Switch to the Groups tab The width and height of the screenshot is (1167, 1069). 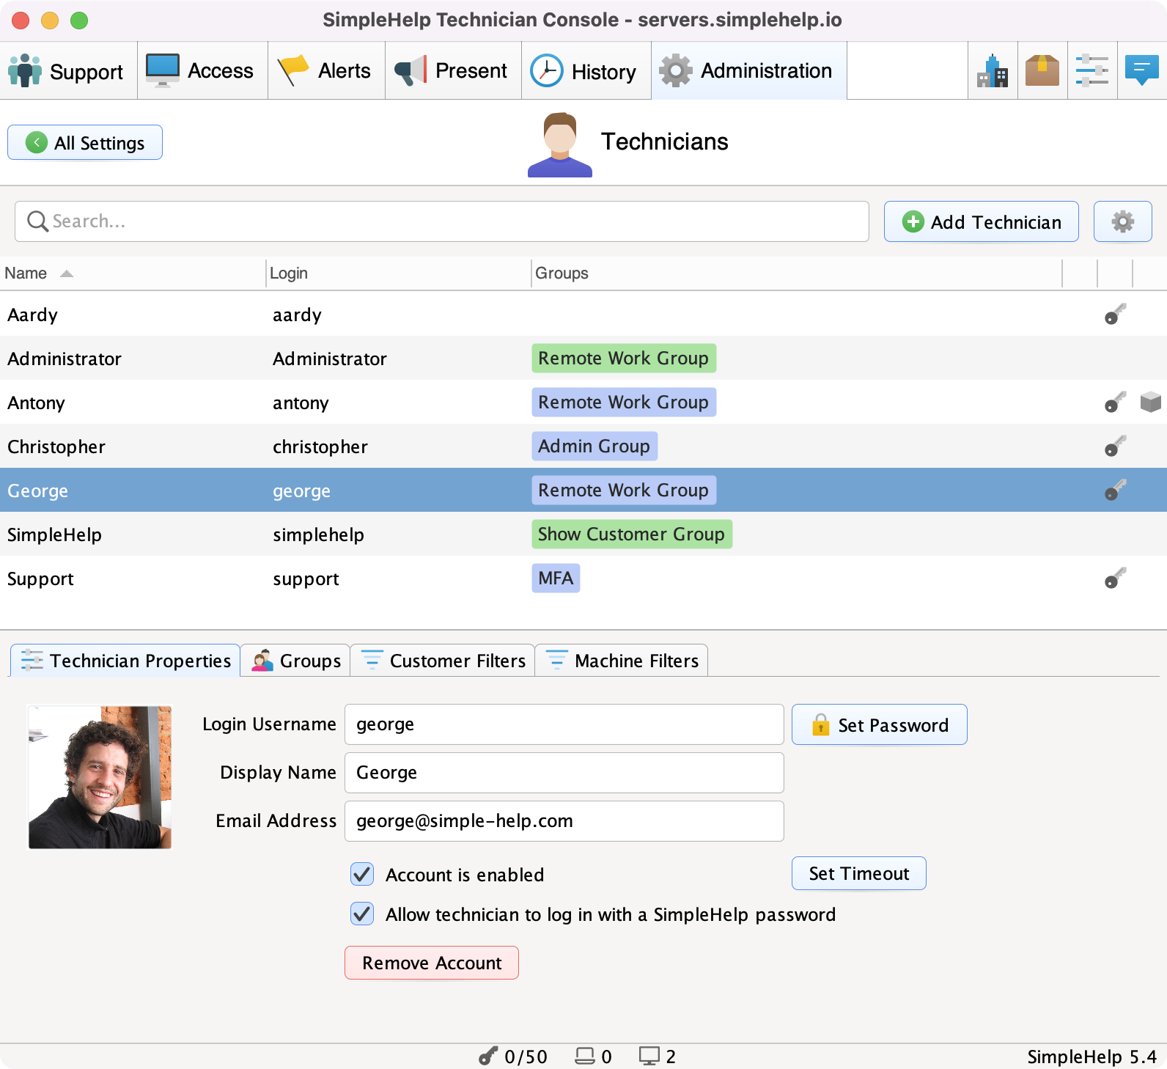[x=295, y=661]
